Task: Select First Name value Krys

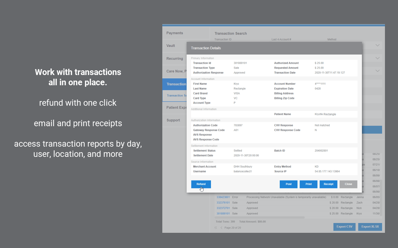Action: [x=236, y=84]
